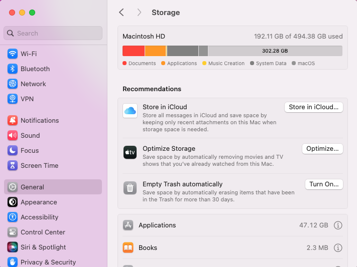Click the iCloud cloud icon
Viewport: 357px width, 267px height.
pos(130,111)
